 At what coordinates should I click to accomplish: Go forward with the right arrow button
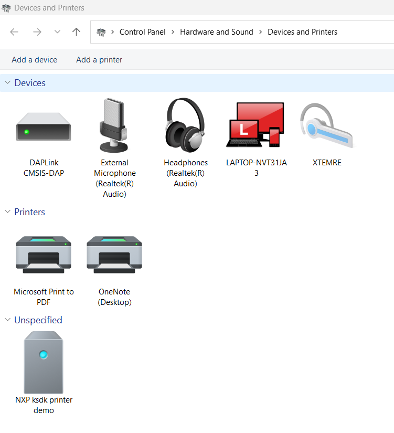click(x=37, y=32)
